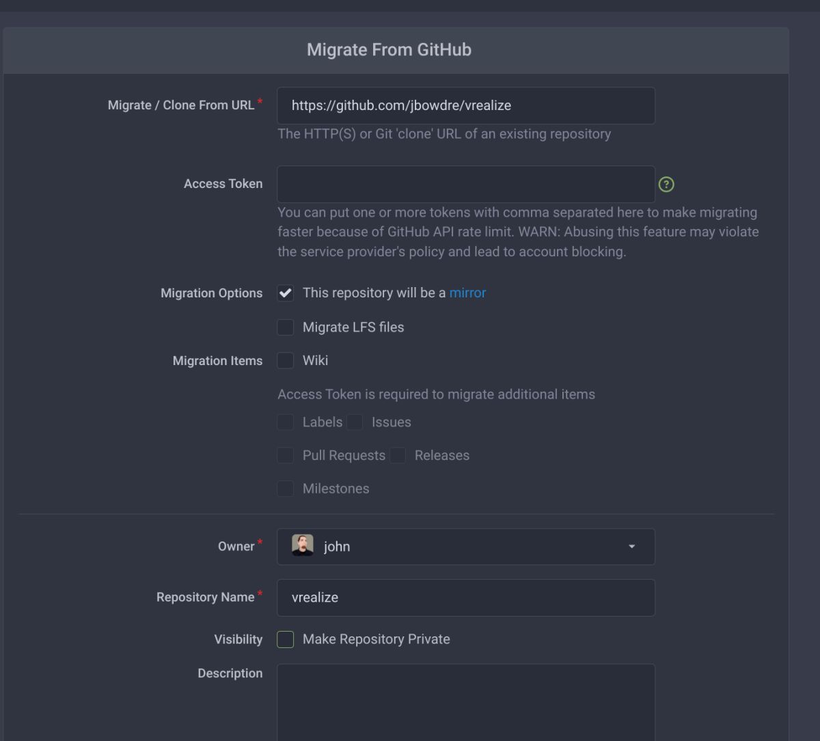The height and width of the screenshot is (741, 820).
Task: Click the green help icon beside Access Token
Action: 666,185
